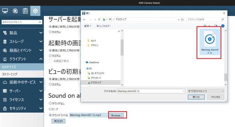The width and height of the screenshot is (235, 127).
Task: Open the デザイン folder
Action: tap(93, 45)
